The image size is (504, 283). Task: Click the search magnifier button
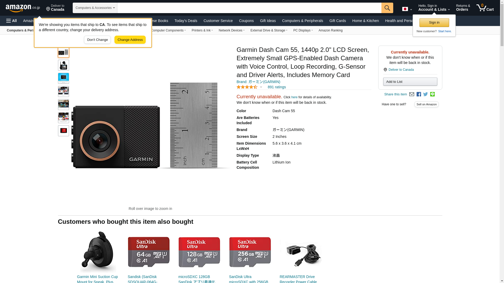387,8
